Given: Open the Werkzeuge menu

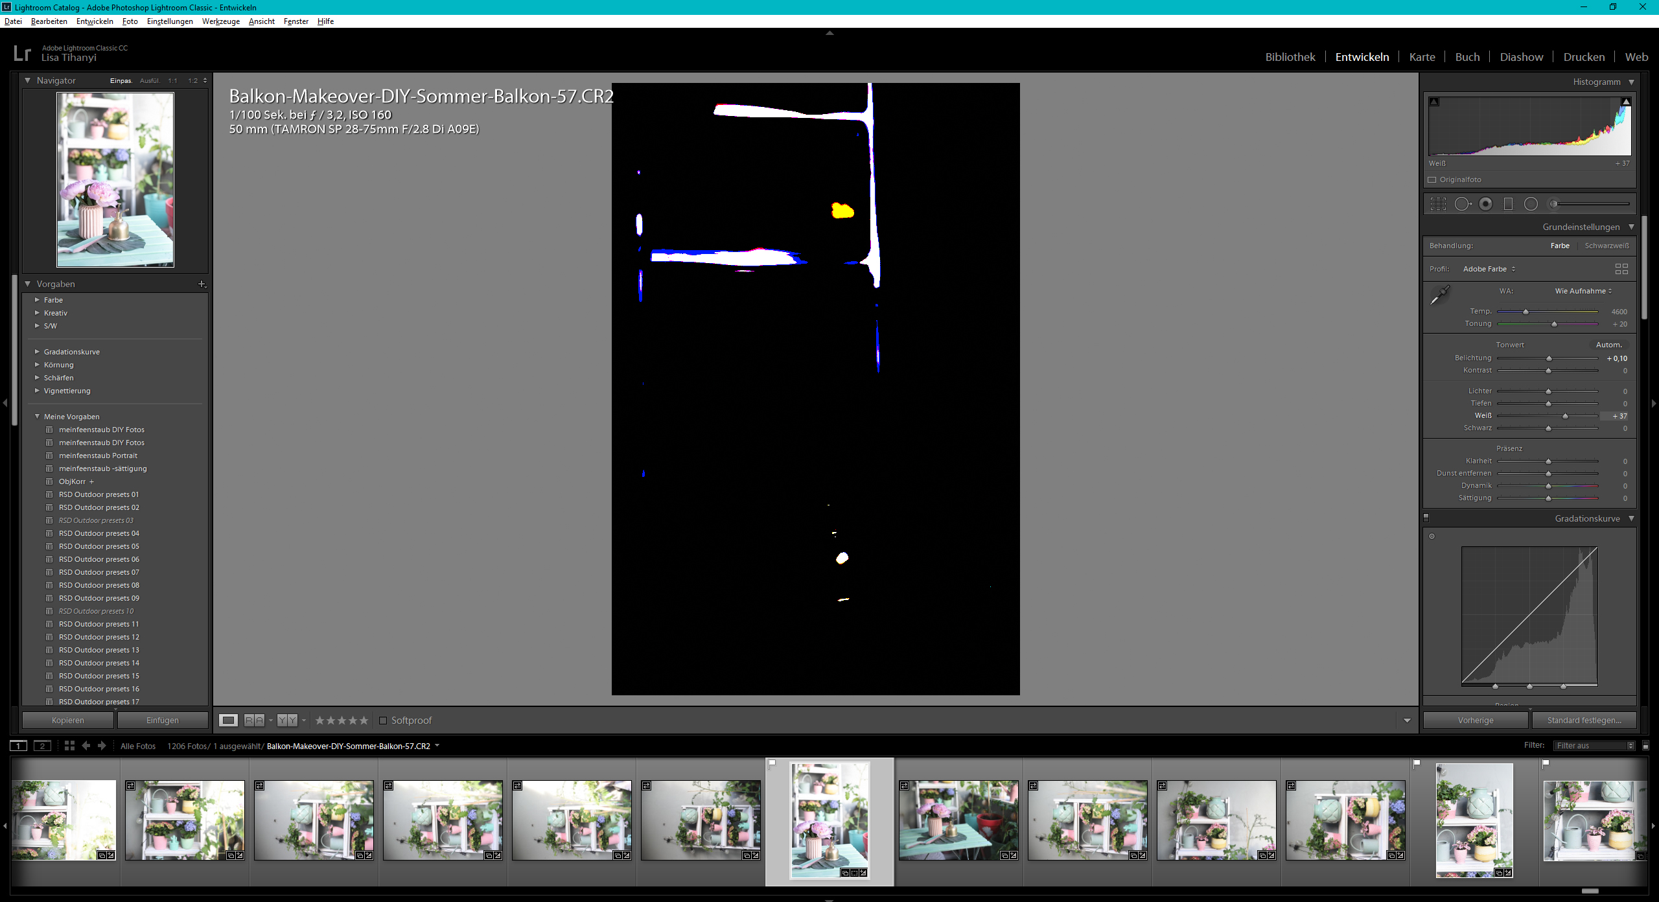Looking at the screenshot, I should click(x=220, y=21).
